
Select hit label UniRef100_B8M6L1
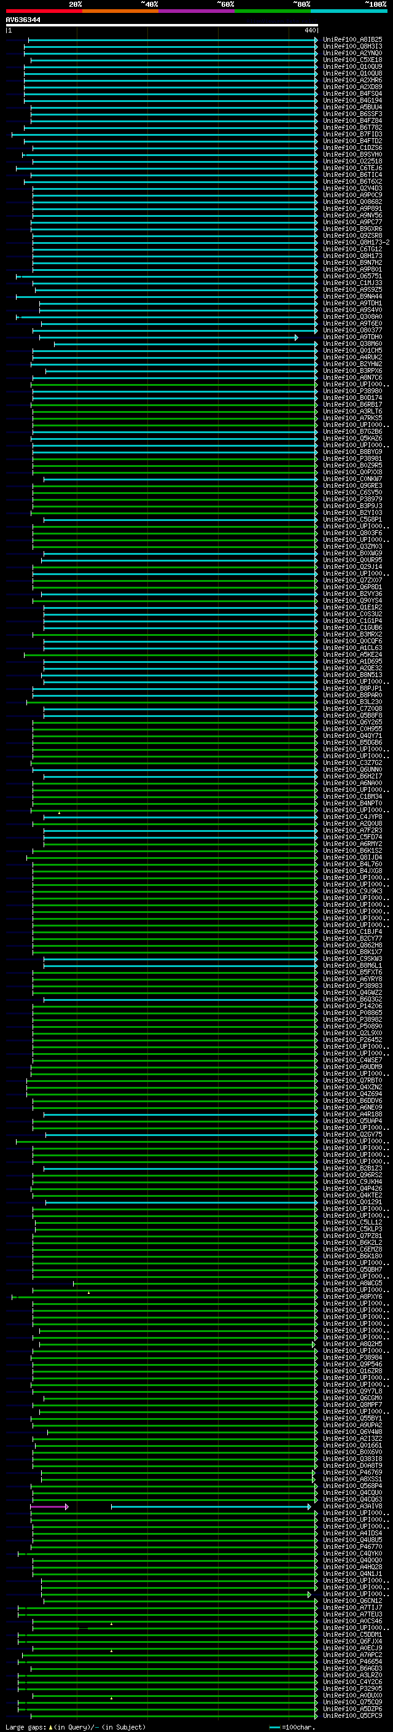[x=352, y=965]
